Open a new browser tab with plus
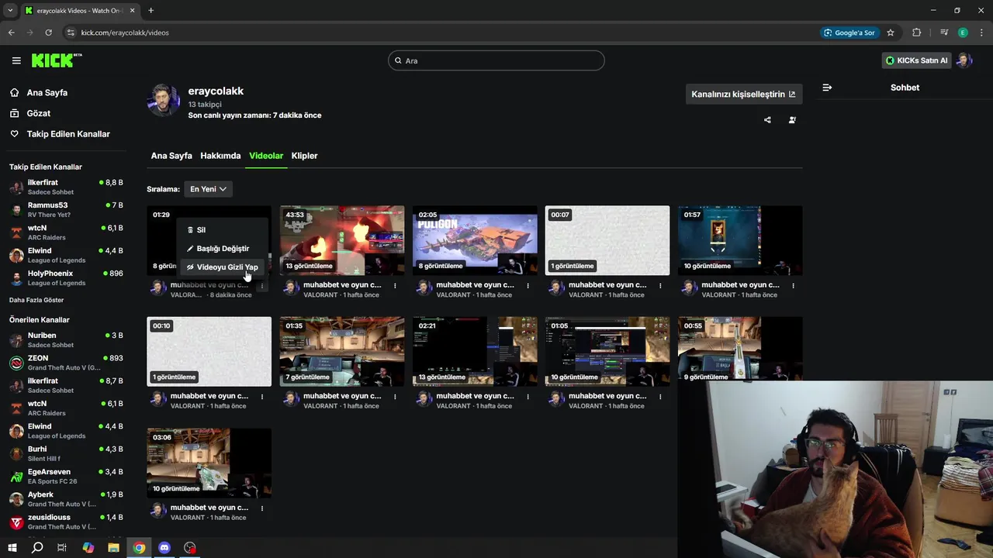 (151, 10)
